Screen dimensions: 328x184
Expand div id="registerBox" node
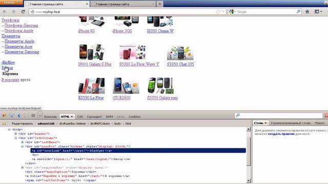(x=23, y=168)
